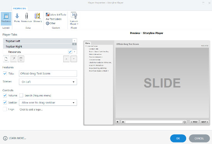Open the Glossary settings
212x144 pixels.
coord(37,18)
